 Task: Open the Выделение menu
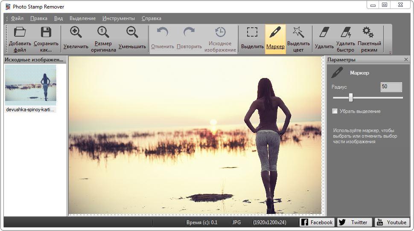pos(82,18)
